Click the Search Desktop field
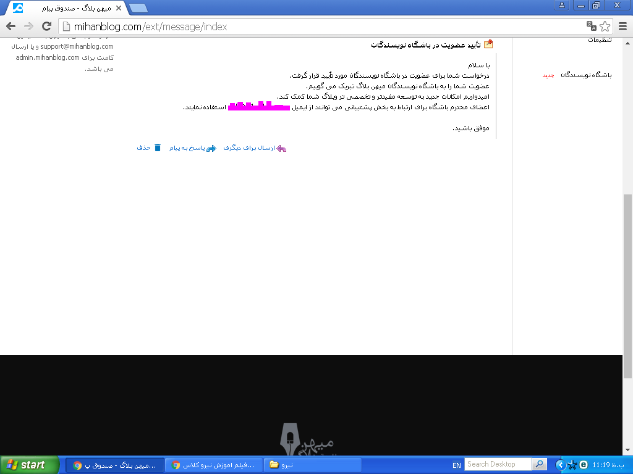The height and width of the screenshot is (474, 633). coord(498,464)
